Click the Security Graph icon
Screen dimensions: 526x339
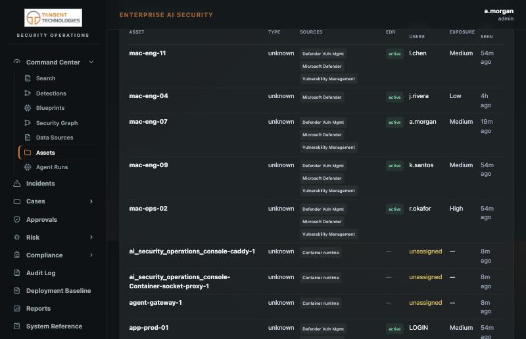point(28,122)
